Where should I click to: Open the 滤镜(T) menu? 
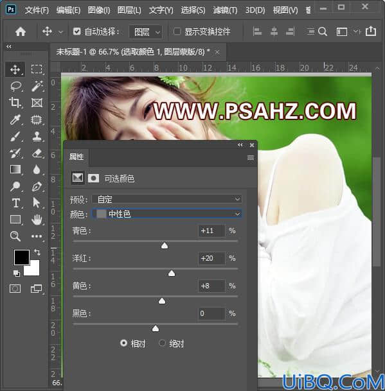225,10
